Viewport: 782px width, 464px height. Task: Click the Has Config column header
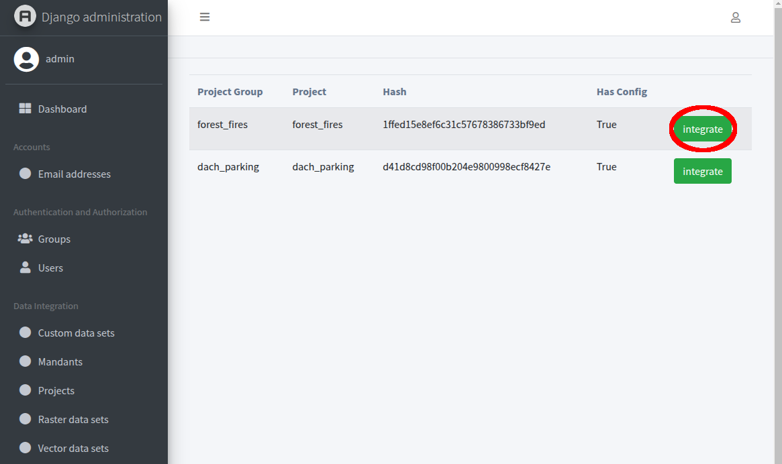point(622,92)
